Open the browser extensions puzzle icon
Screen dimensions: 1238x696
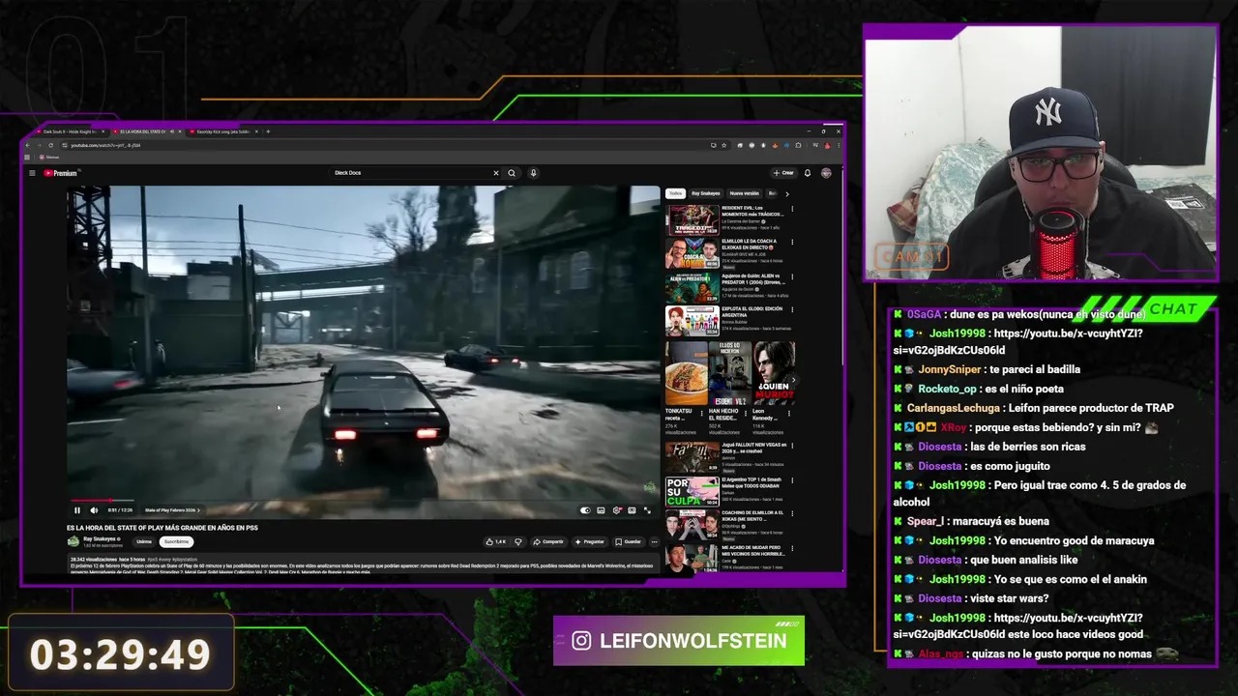coord(798,145)
